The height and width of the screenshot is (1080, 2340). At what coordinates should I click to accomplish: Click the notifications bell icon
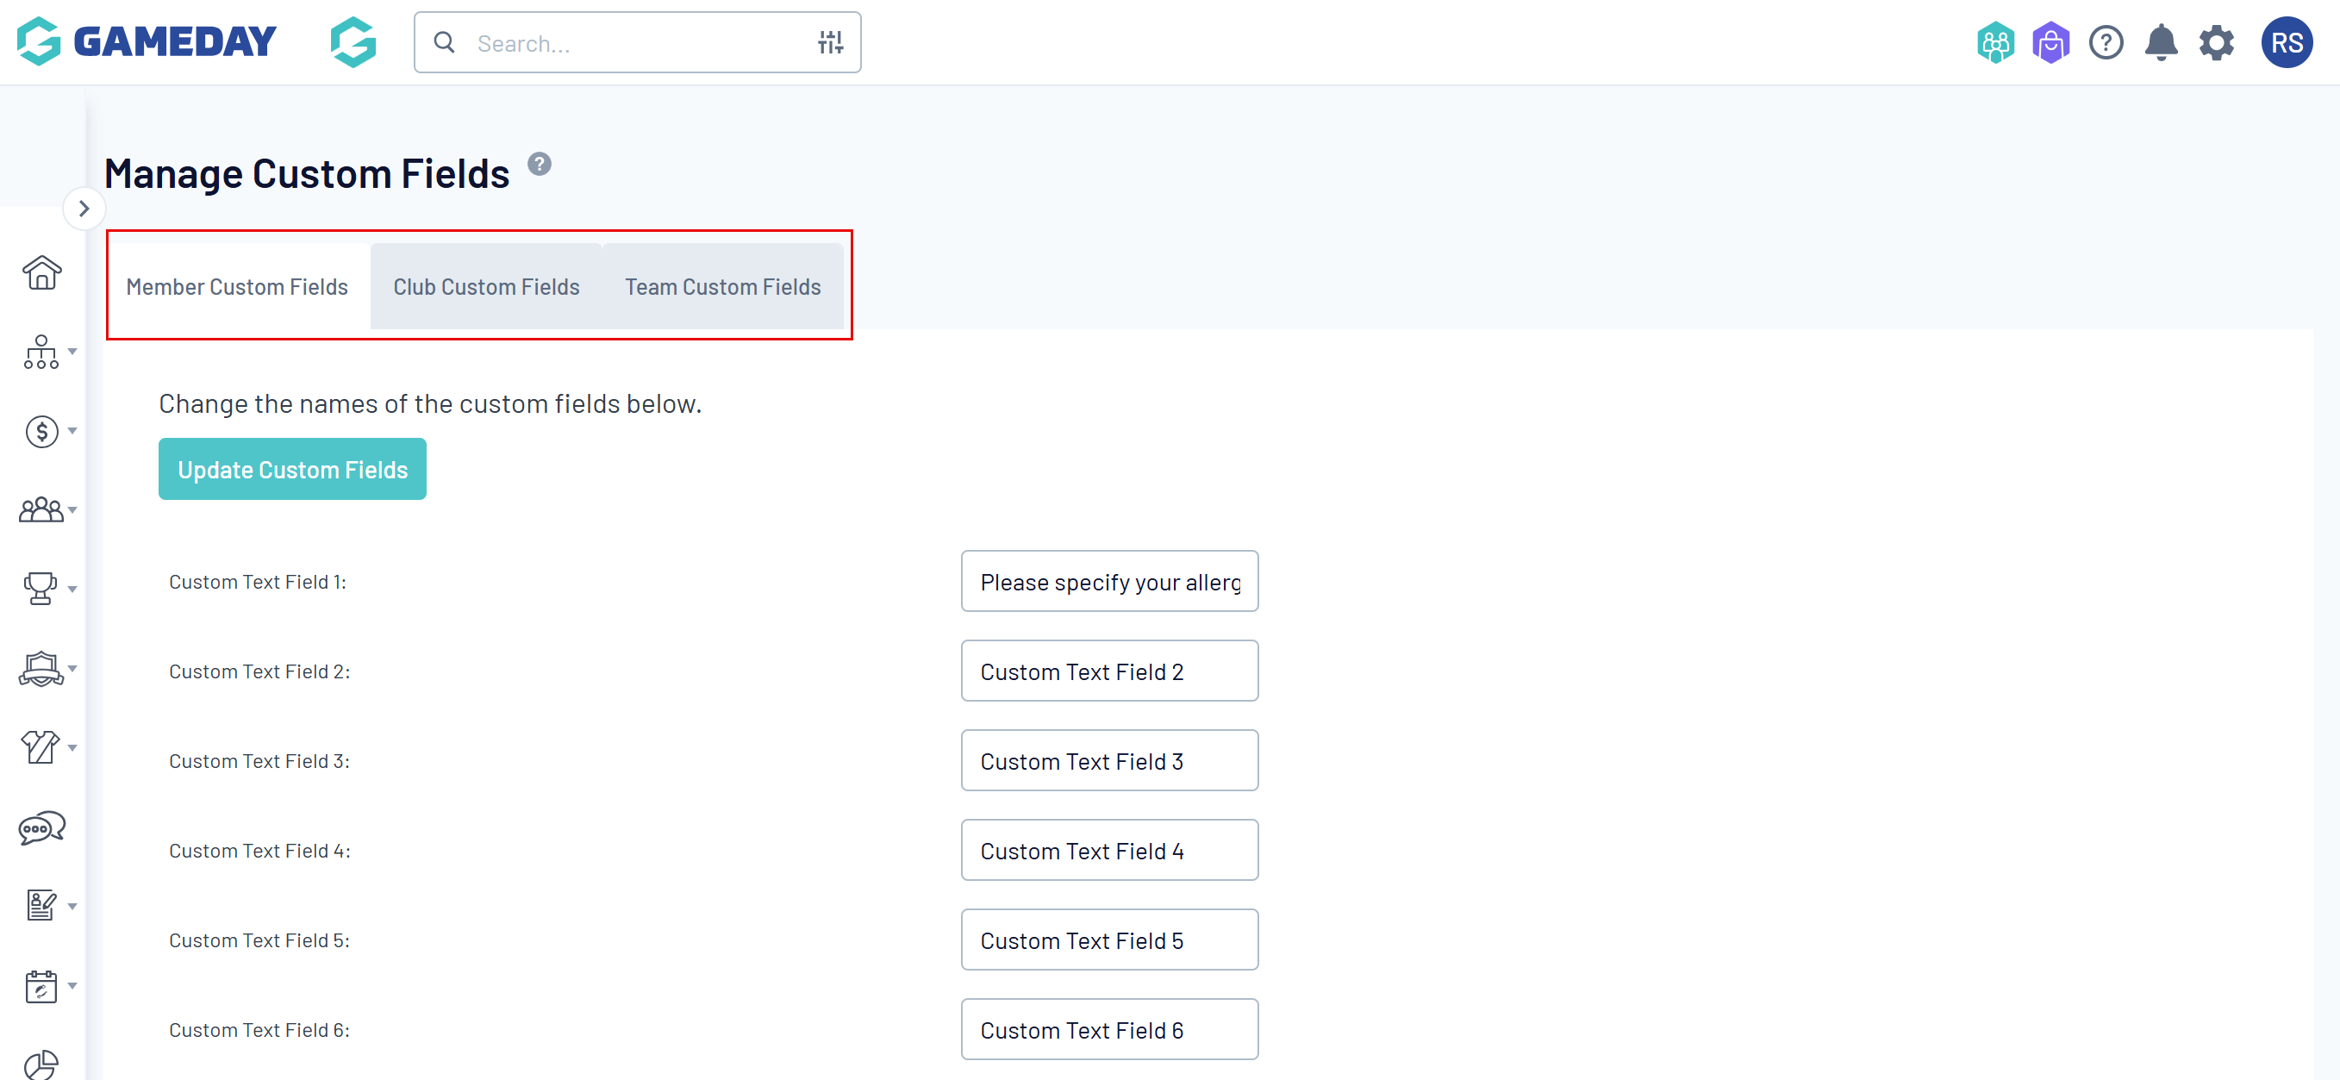point(2161,43)
